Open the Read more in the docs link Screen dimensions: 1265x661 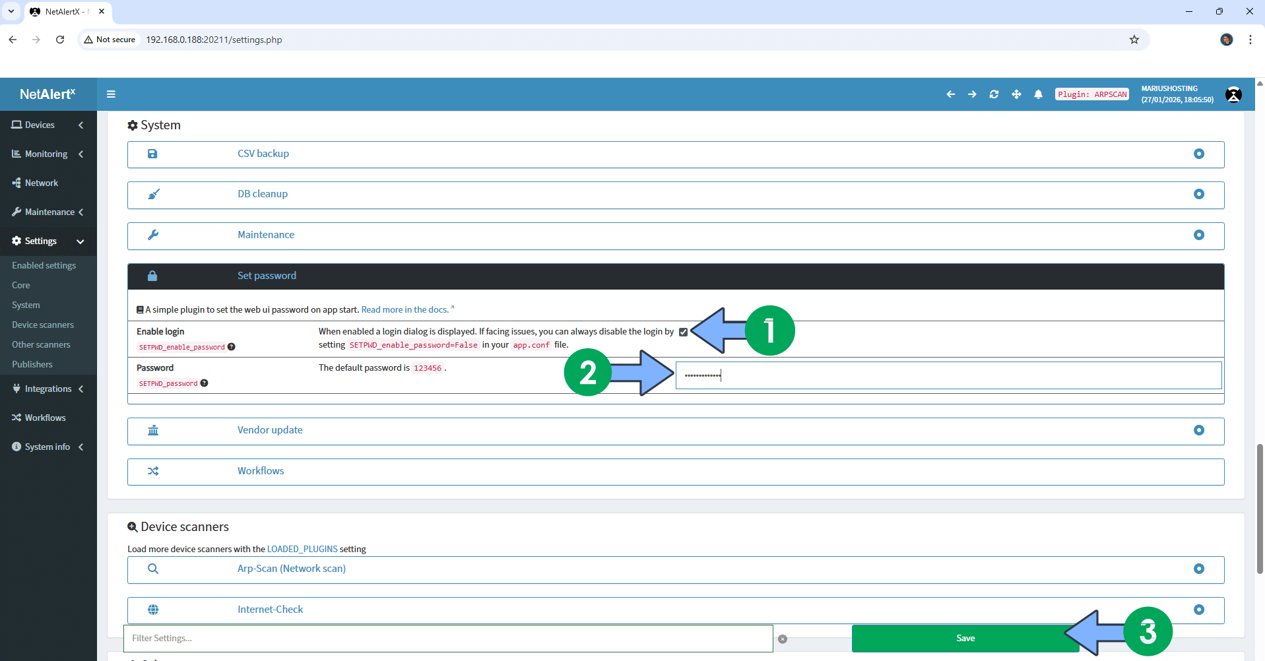point(405,309)
